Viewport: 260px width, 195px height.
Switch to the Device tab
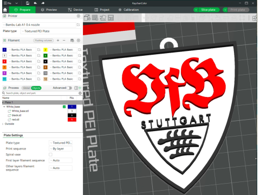point(75,10)
